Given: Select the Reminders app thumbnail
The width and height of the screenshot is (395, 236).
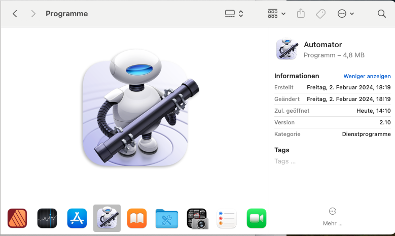Looking at the screenshot, I should [227, 218].
